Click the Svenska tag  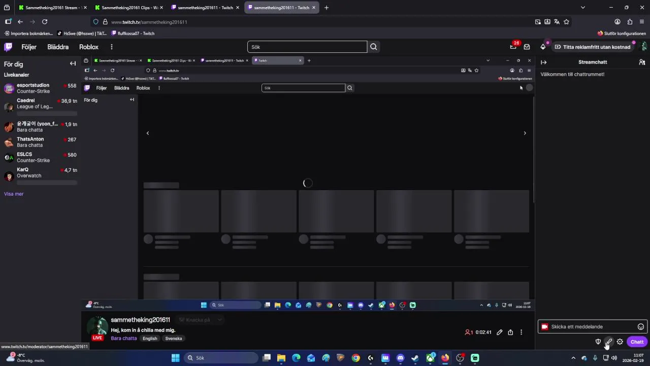click(x=174, y=339)
